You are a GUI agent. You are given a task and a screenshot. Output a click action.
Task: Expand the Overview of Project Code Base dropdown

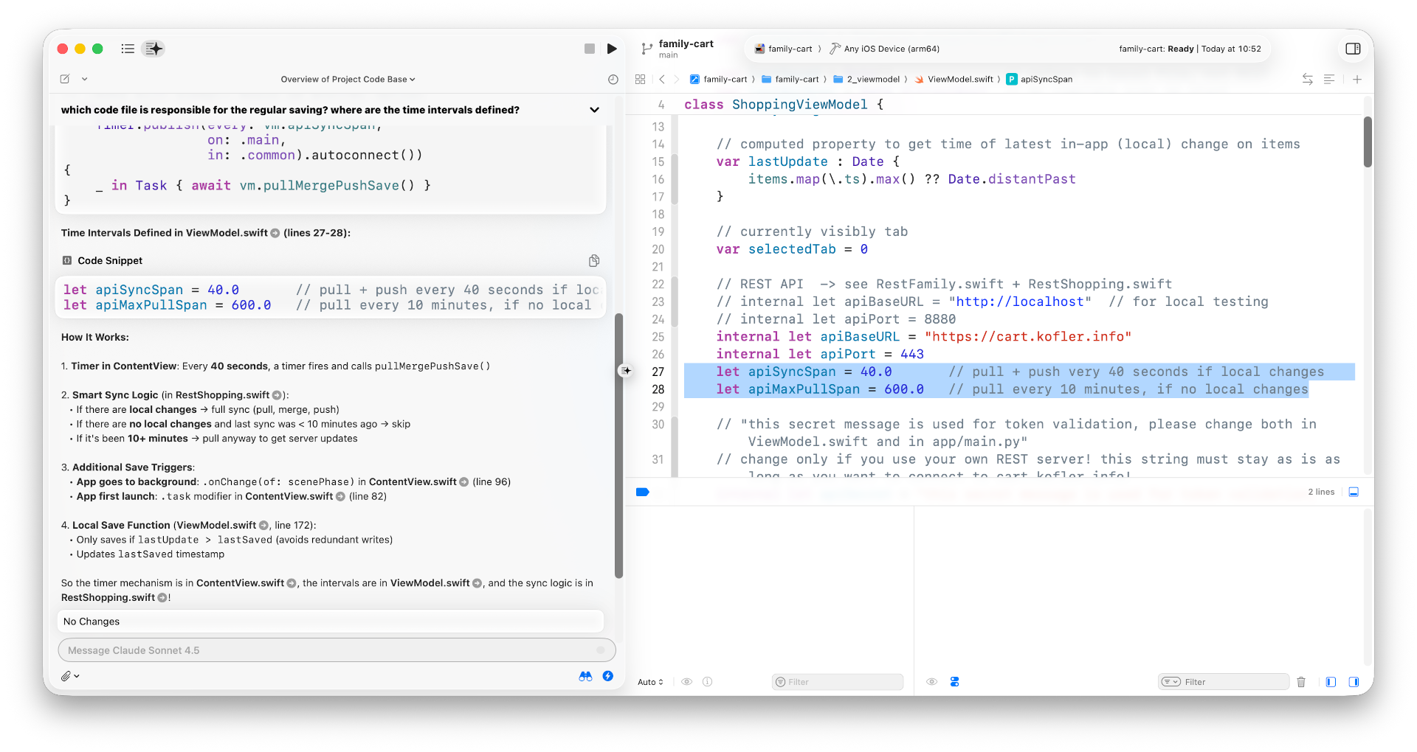[348, 80]
